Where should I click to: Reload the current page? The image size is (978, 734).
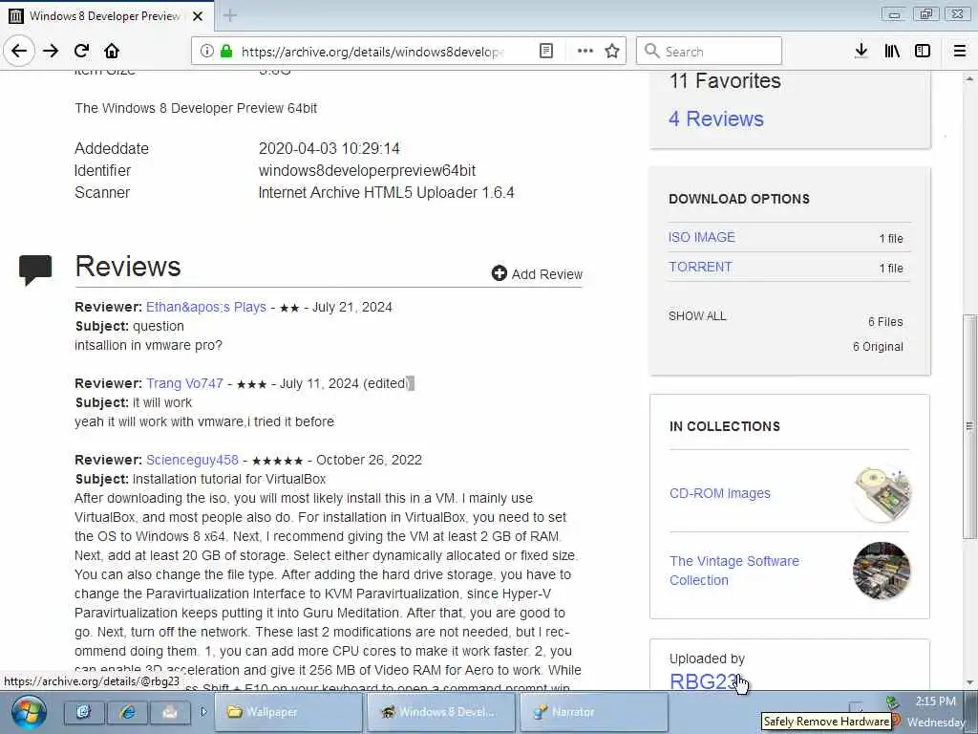(81, 52)
